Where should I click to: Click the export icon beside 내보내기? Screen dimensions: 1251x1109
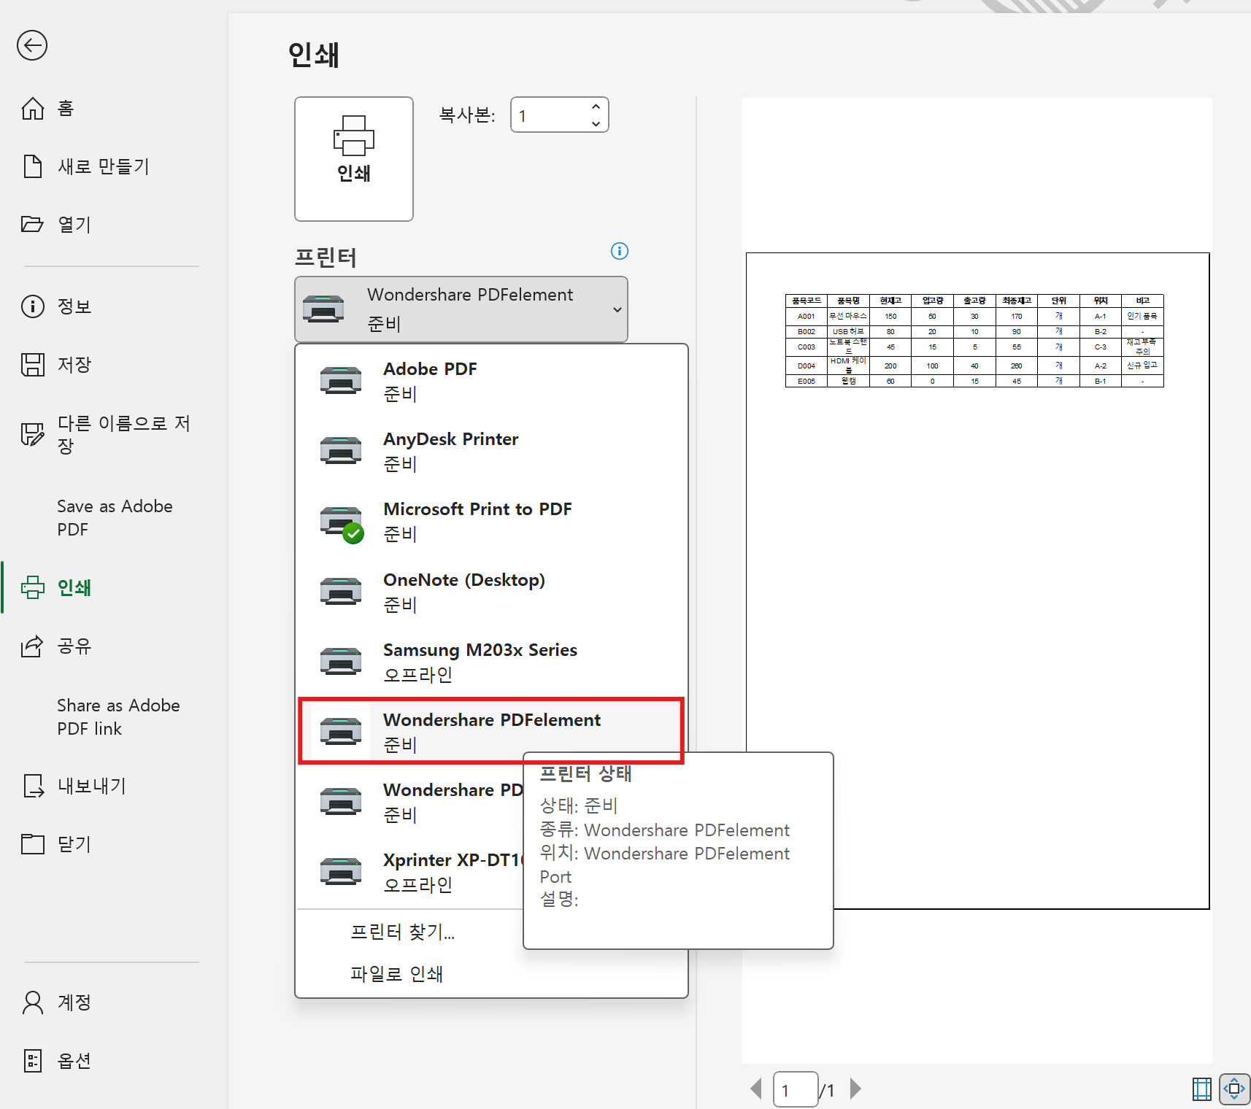[x=33, y=786]
